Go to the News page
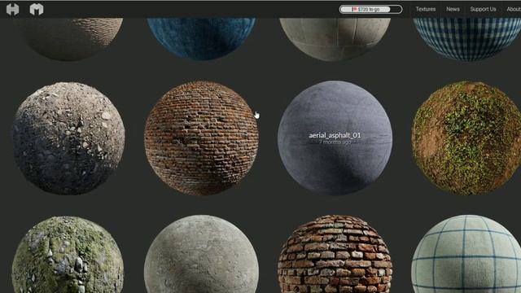Image resolution: width=521 pixels, height=293 pixels. pyautogui.click(x=453, y=9)
